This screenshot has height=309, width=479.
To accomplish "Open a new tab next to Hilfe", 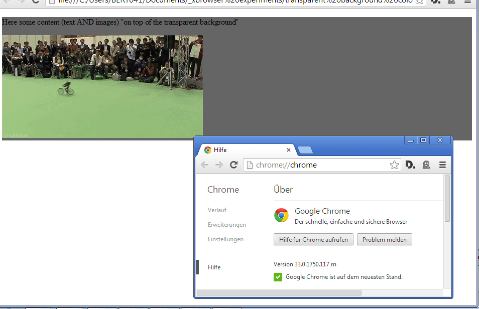I will 305,150.
